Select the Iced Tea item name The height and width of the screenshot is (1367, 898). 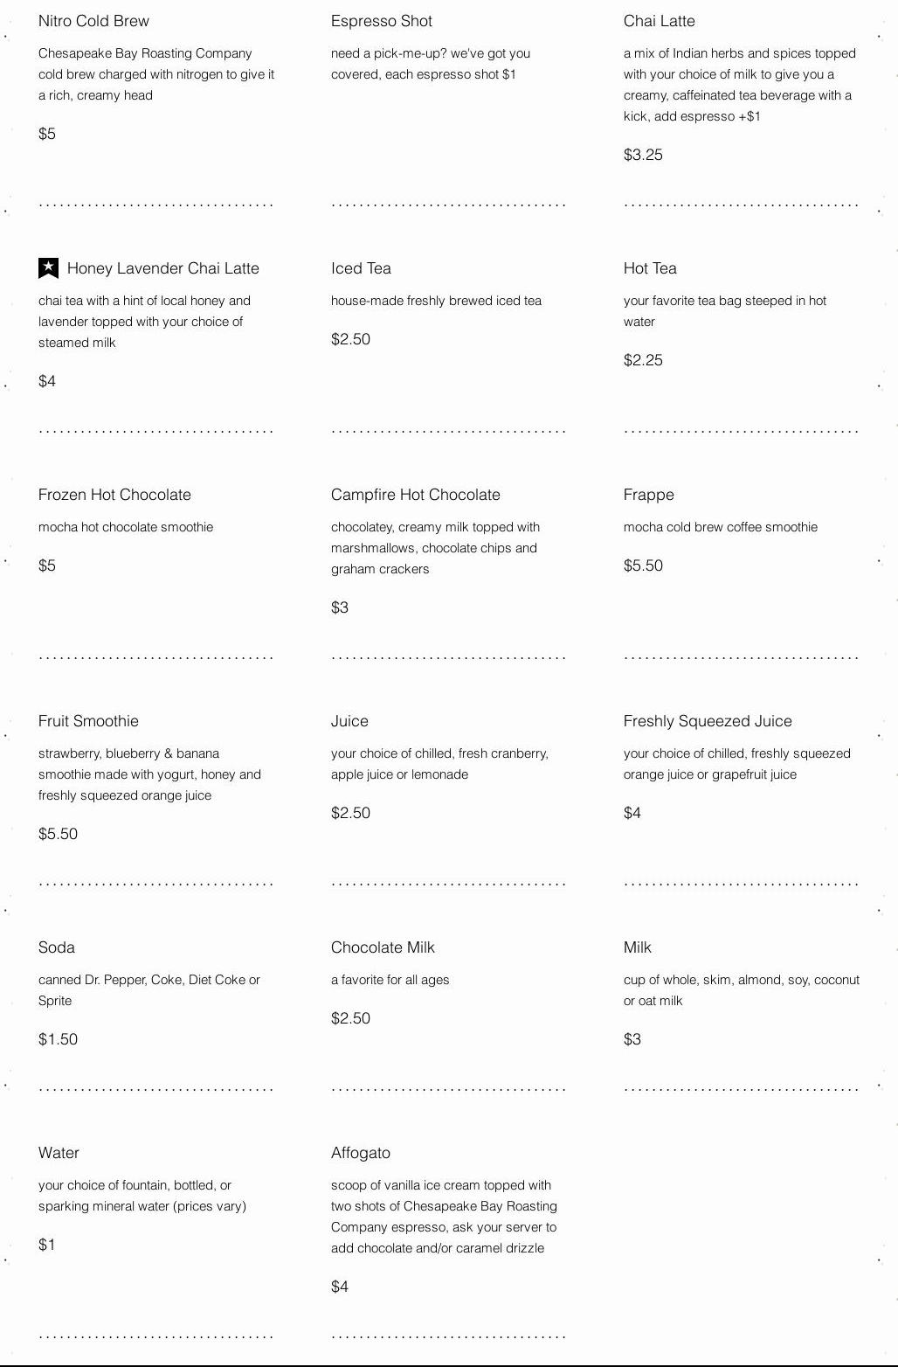pyautogui.click(x=361, y=268)
